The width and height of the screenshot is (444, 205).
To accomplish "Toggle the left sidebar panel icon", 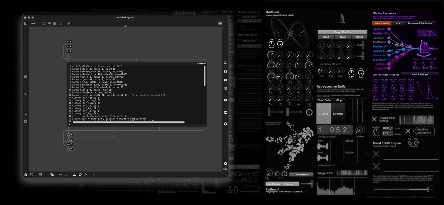I will (x=26, y=23).
